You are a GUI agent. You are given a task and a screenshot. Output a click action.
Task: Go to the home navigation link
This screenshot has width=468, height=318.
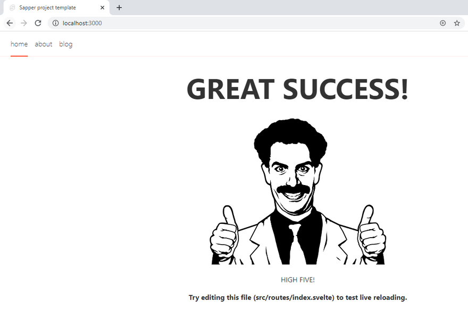19,44
